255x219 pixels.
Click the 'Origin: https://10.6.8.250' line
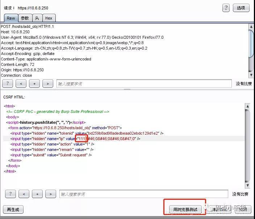coord(22,70)
